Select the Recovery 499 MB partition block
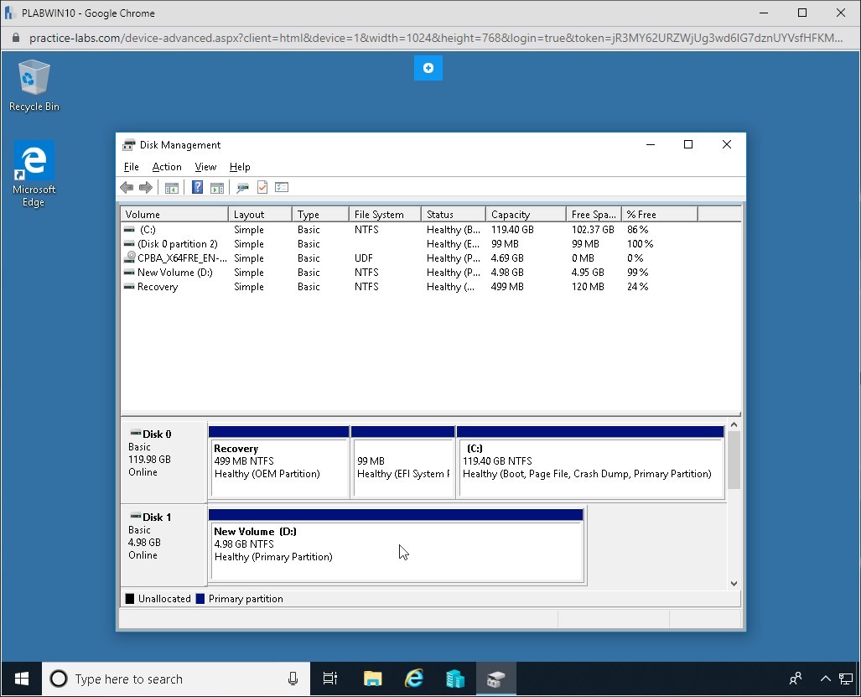Screen dimensions: 861x697 279,462
